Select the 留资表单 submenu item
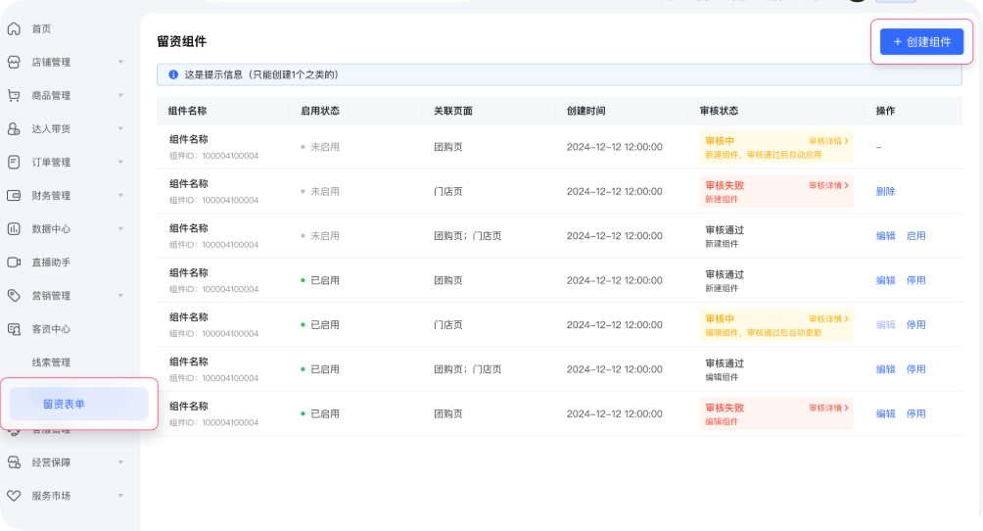This screenshot has width=983, height=531. tap(79, 404)
